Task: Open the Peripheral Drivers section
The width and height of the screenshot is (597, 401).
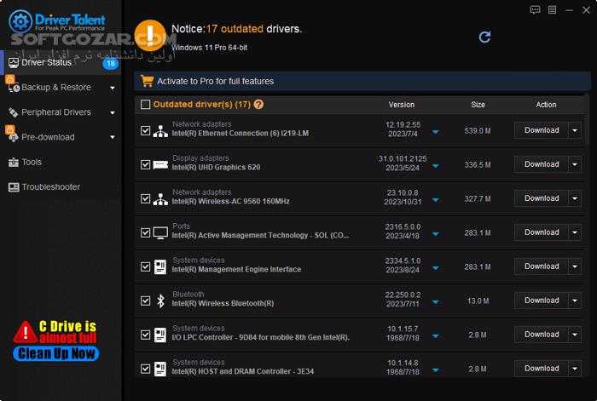Action: tap(61, 112)
